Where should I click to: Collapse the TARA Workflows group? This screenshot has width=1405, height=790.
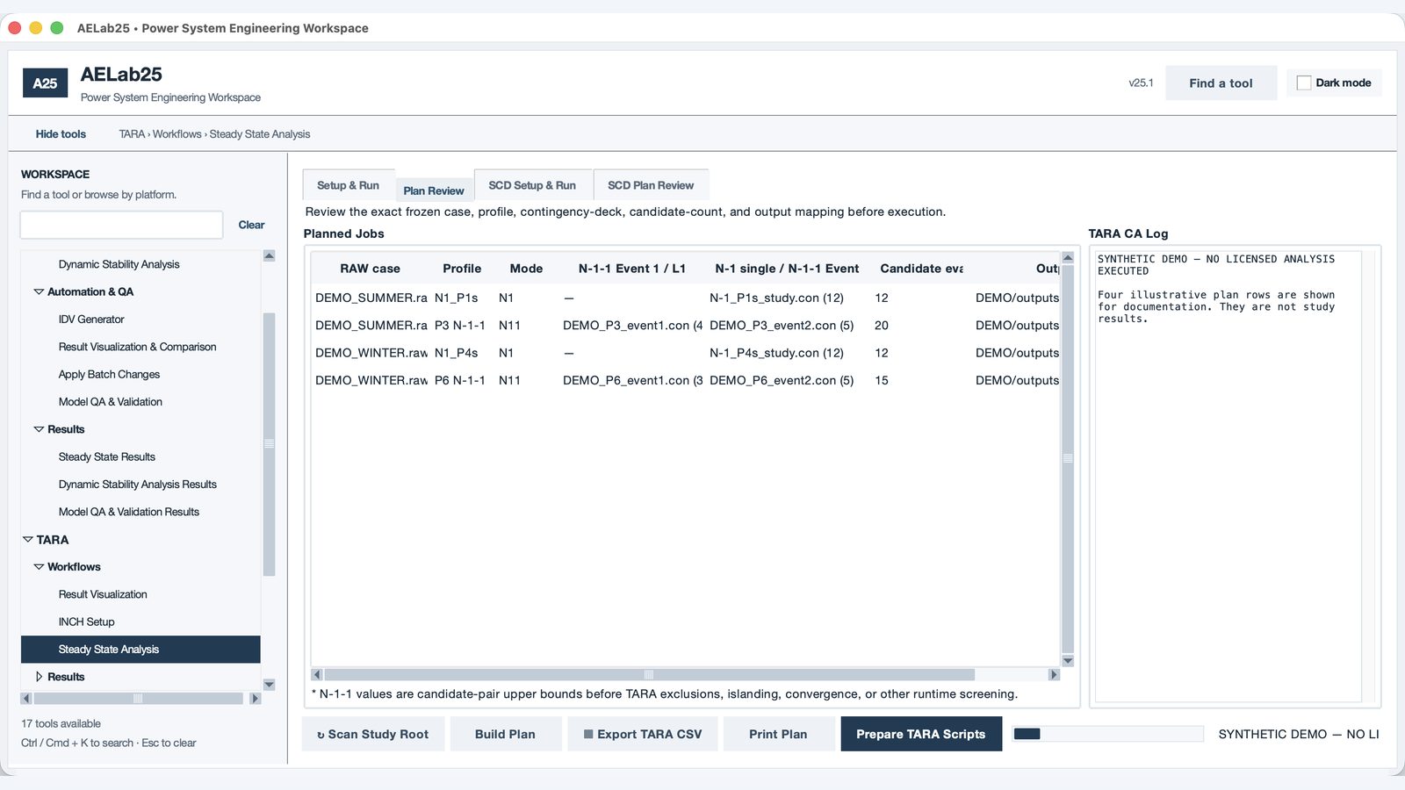pos(39,567)
